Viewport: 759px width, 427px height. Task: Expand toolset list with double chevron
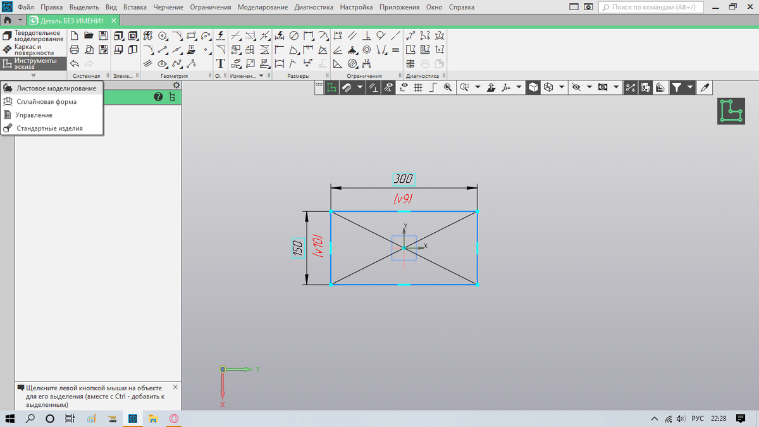tap(33, 75)
